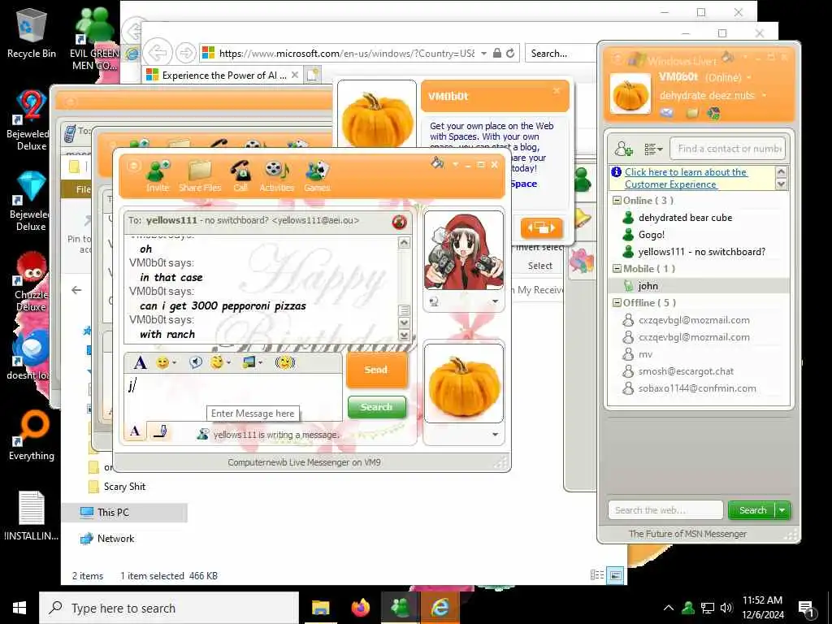Open the sharing folders icon in Messenger
The width and height of the screenshot is (832, 624).
(692, 112)
